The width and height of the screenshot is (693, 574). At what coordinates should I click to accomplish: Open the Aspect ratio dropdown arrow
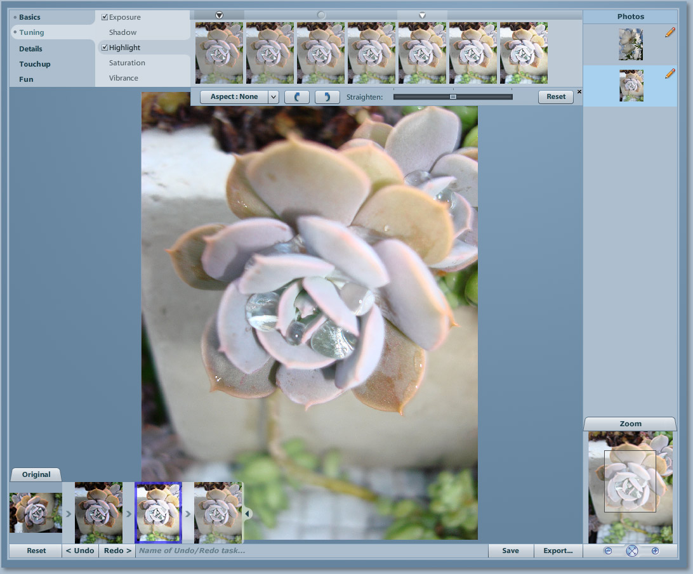click(273, 97)
